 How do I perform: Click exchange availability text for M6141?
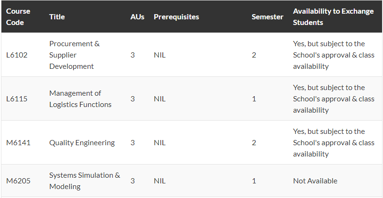coord(333,142)
